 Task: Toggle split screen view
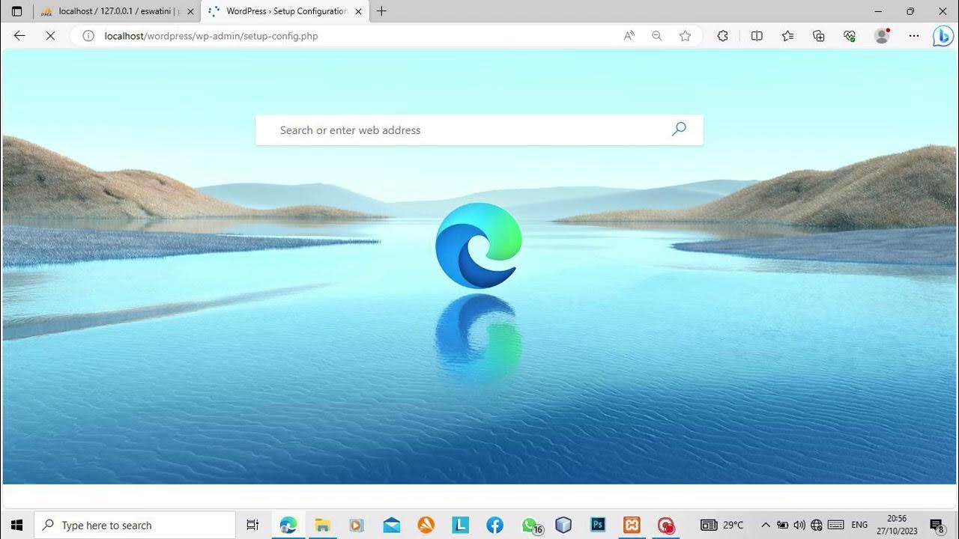pos(757,36)
